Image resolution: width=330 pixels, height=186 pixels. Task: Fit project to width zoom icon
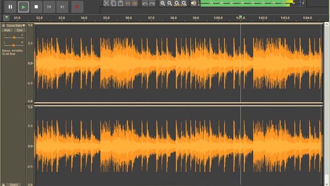(184, 3)
